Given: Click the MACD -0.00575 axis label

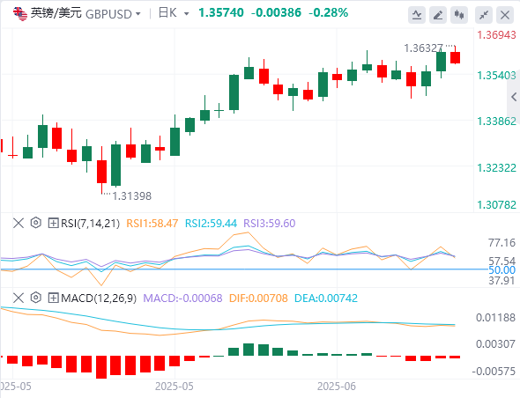Looking at the screenshot, I should tap(494, 372).
